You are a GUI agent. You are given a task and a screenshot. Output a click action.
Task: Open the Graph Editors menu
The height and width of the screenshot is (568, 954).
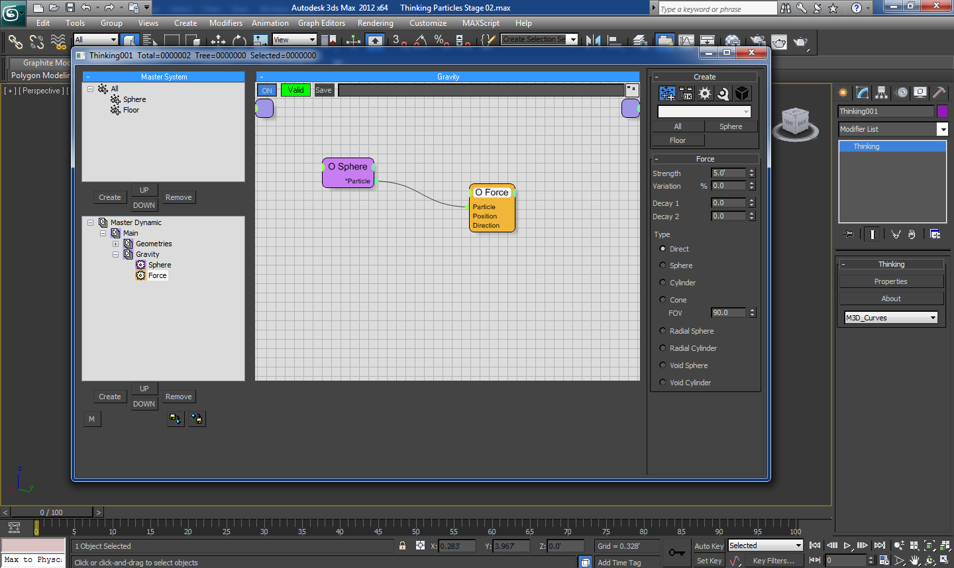coord(321,23)
